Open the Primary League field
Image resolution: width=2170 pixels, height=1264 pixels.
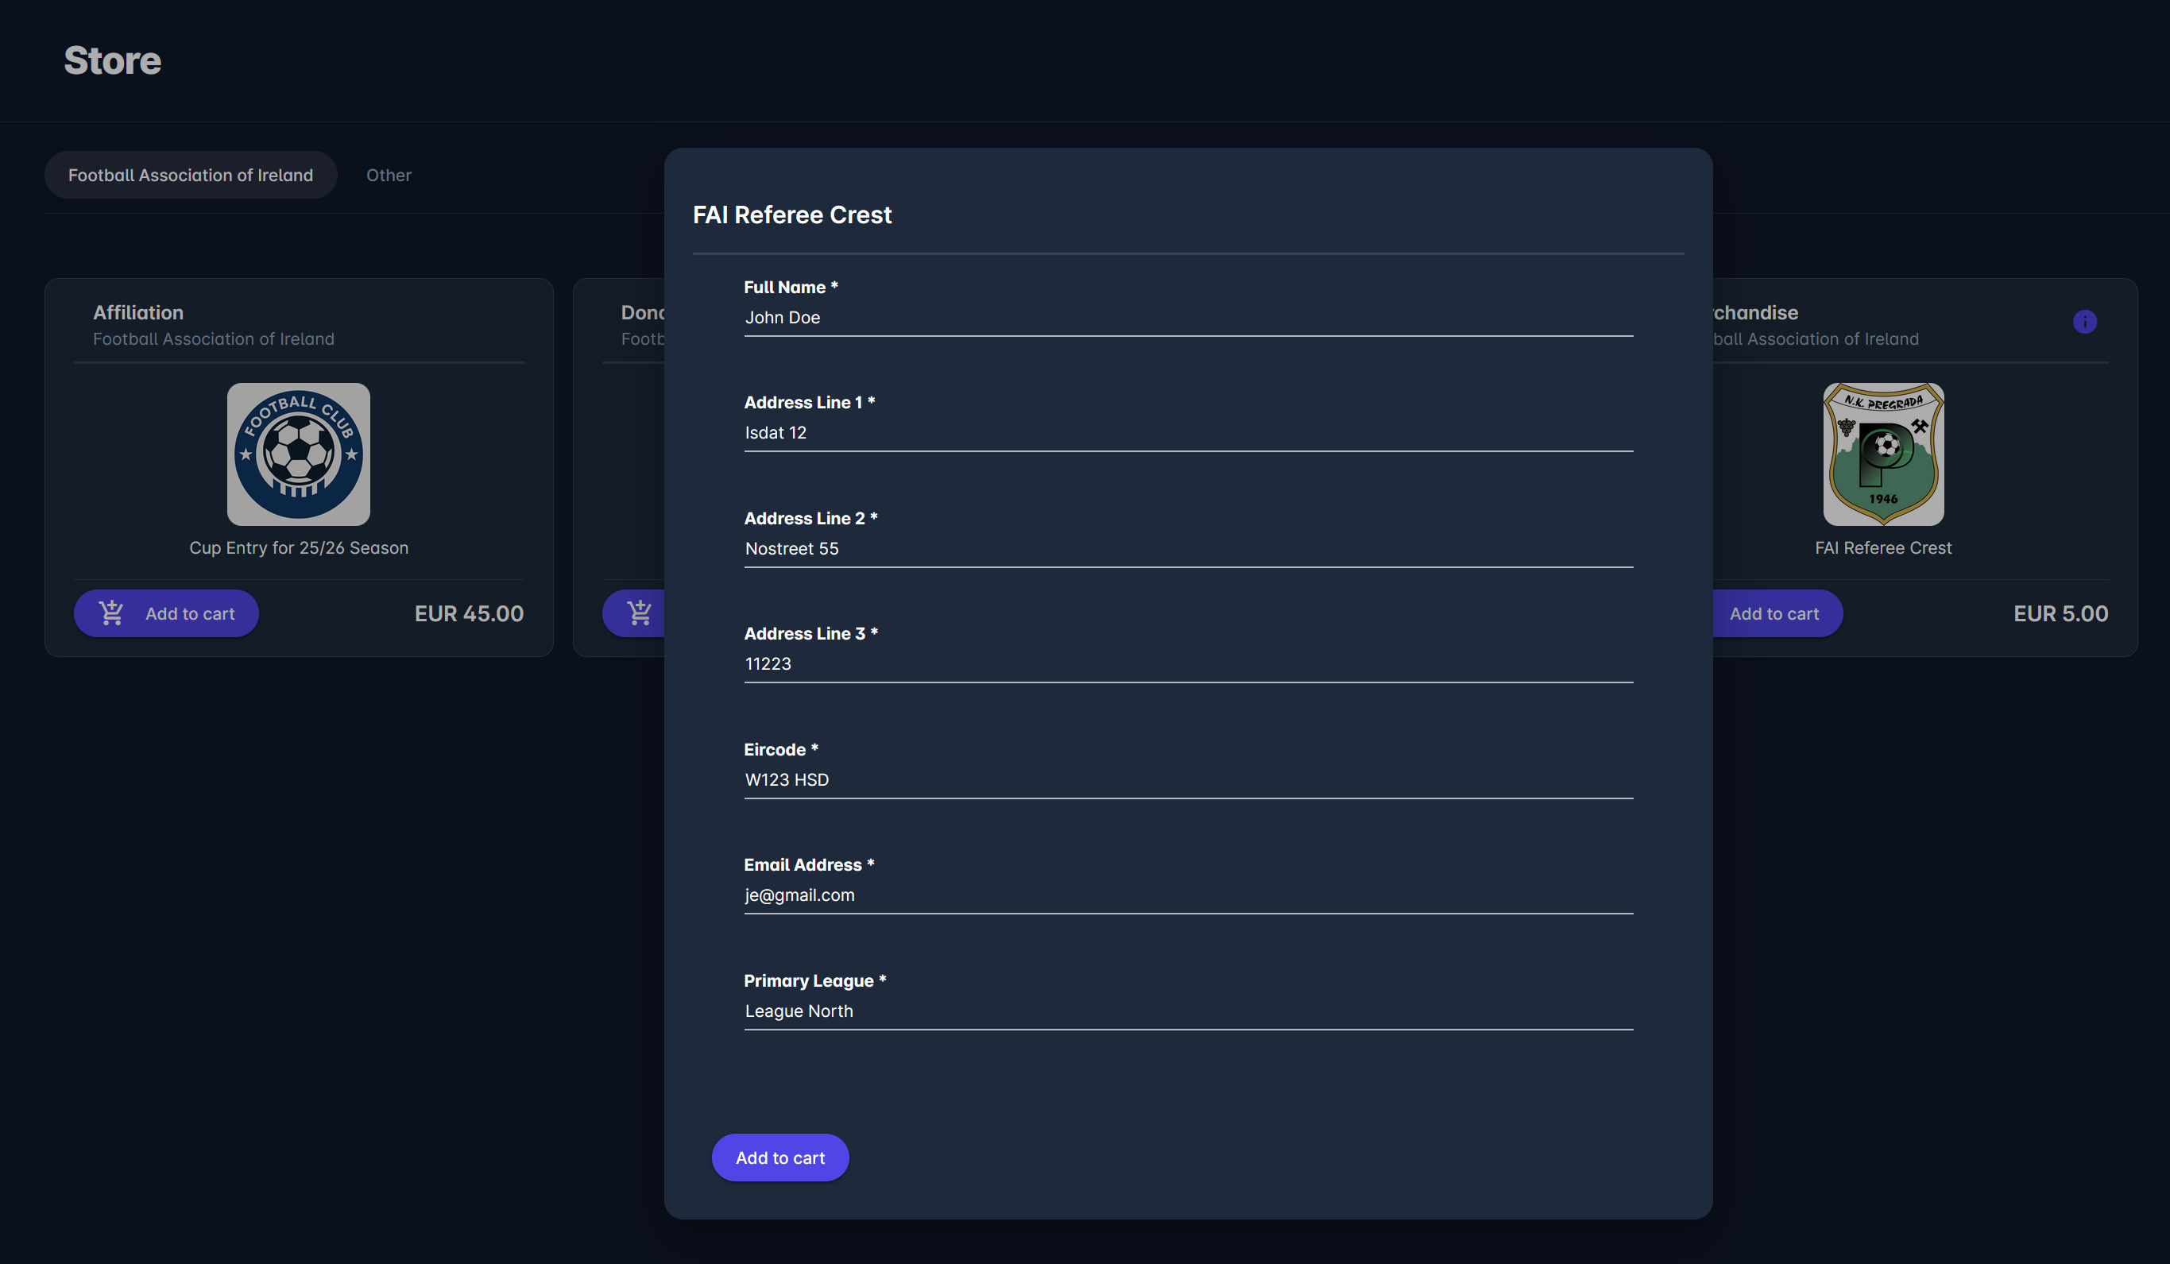pos(1189,1011)
